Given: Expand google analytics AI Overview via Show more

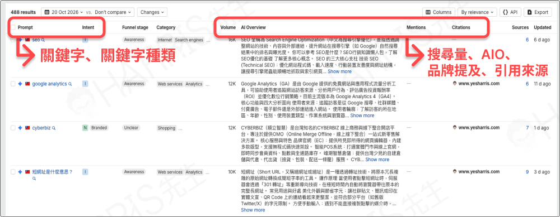Looking at the screenshot, I should point(362,115).
